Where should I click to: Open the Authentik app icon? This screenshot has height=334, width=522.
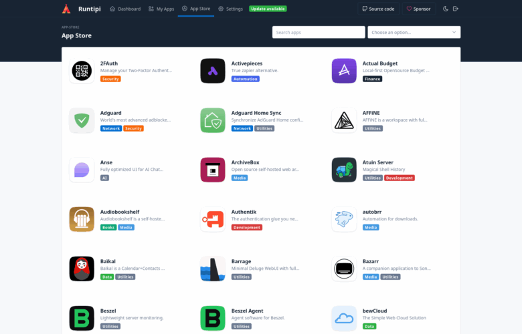point(213,219)
